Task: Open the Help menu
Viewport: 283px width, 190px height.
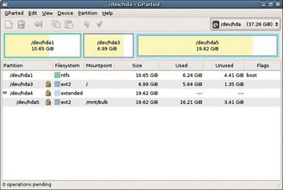Action: click(107, 13)
